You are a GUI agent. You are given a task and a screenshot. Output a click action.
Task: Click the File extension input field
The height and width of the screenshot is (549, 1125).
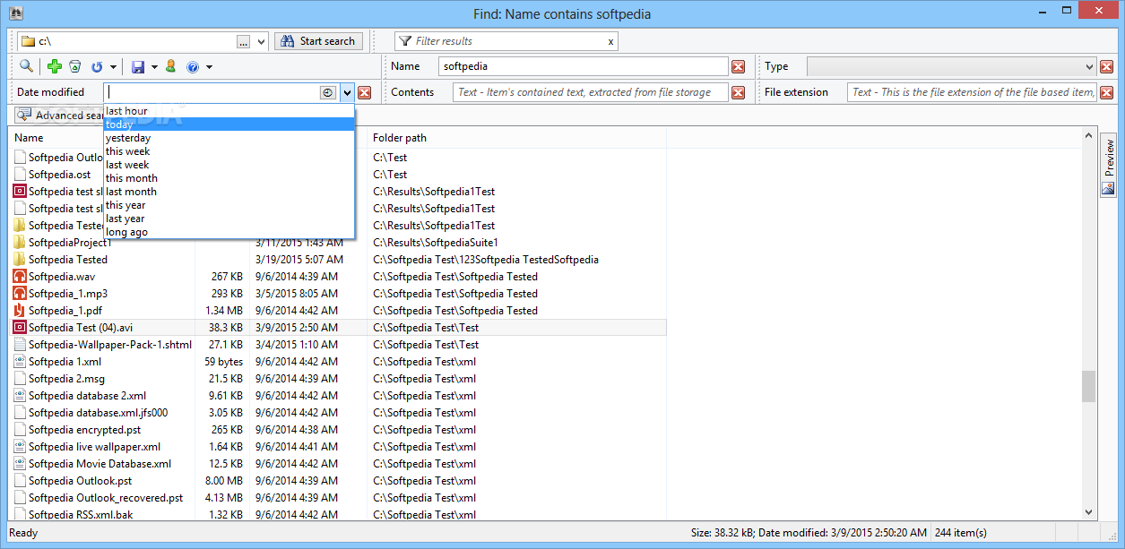point(972,92)
